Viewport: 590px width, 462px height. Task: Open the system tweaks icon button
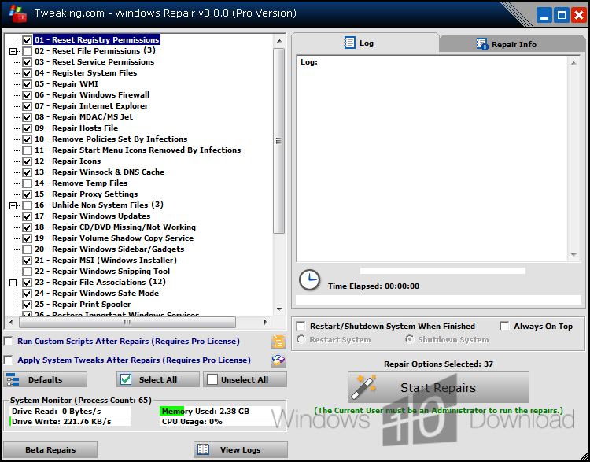click(x=278, y=360)
